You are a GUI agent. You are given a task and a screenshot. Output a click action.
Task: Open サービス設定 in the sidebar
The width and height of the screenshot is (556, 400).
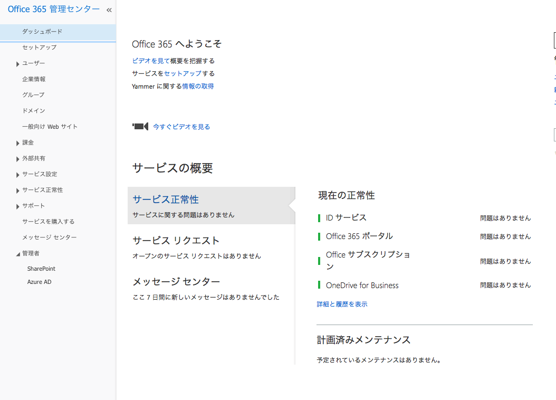pos(40,174)
